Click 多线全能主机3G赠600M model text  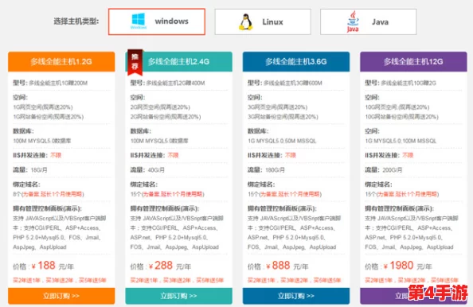[293, 83]
